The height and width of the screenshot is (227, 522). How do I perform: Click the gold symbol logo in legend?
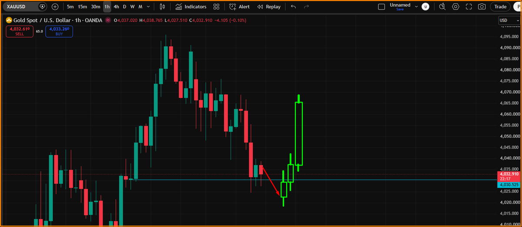[x=8, y=20]
